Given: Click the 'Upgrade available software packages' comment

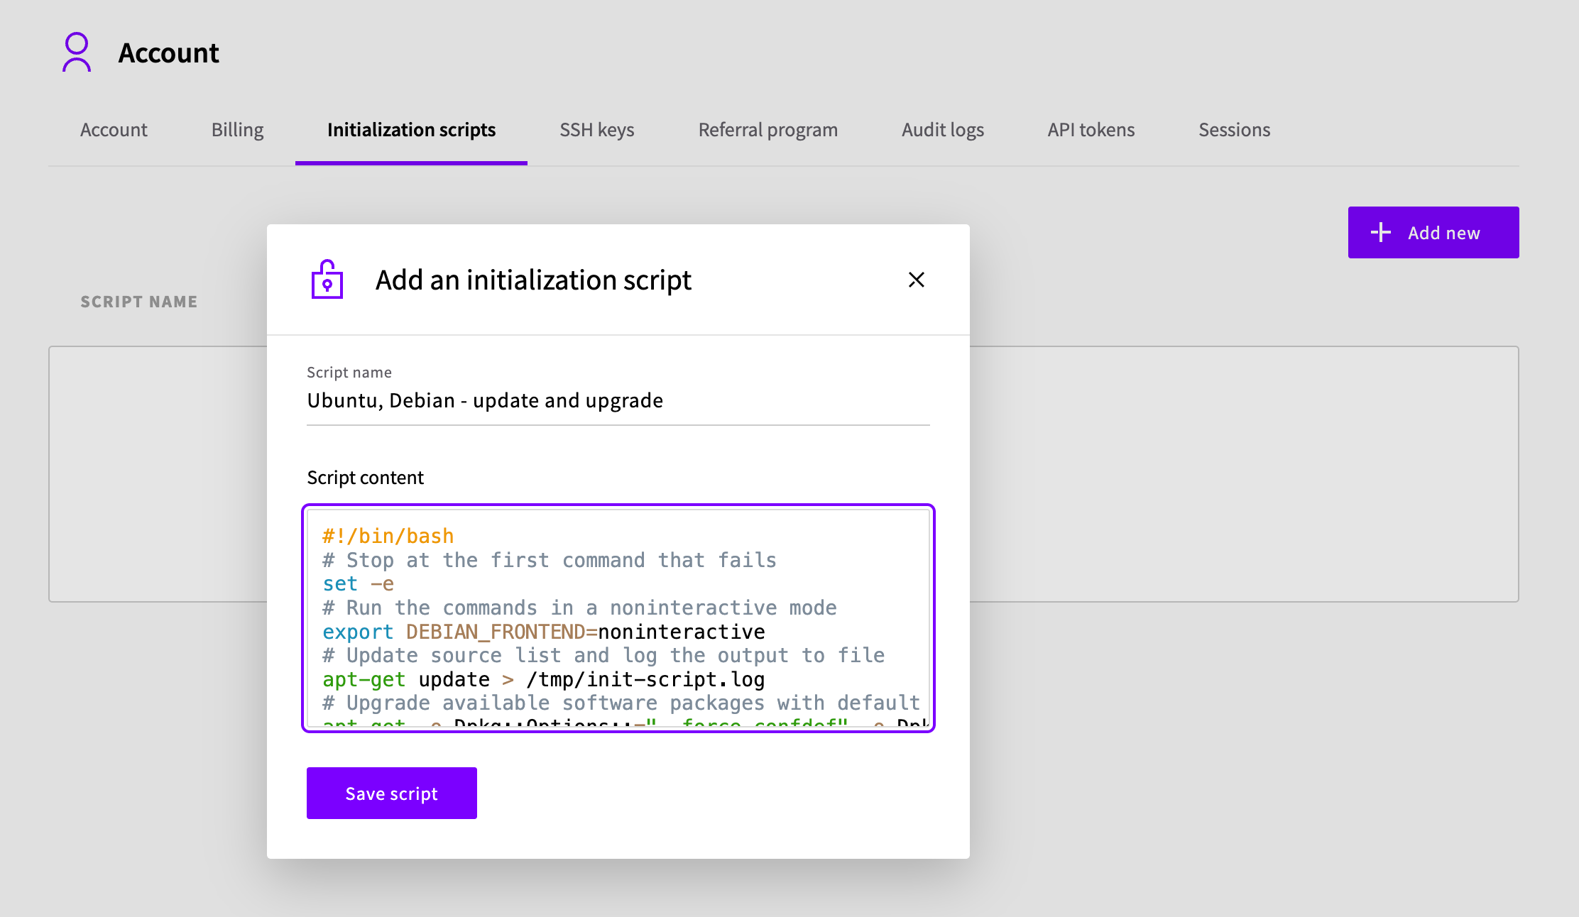Looking at the screenshot, I should pos(621,703).
